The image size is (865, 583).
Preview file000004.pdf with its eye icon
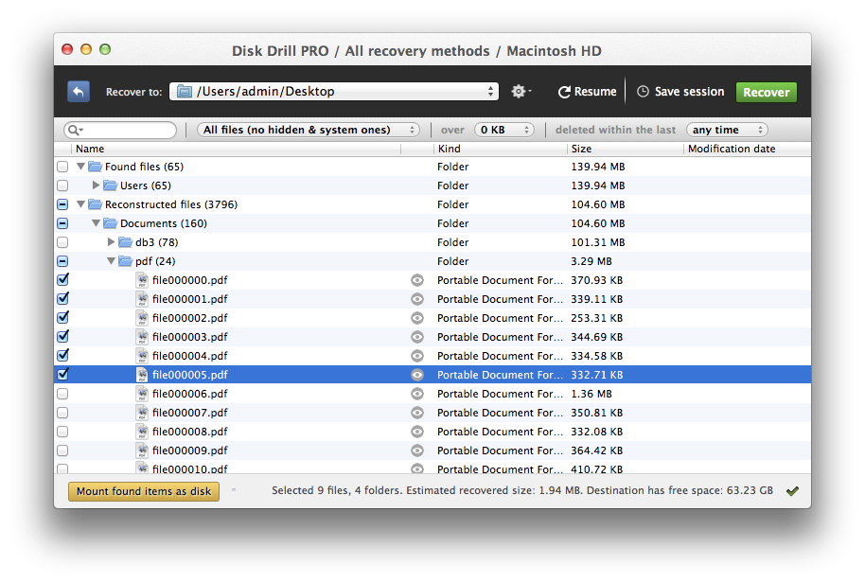pos(417,356)
